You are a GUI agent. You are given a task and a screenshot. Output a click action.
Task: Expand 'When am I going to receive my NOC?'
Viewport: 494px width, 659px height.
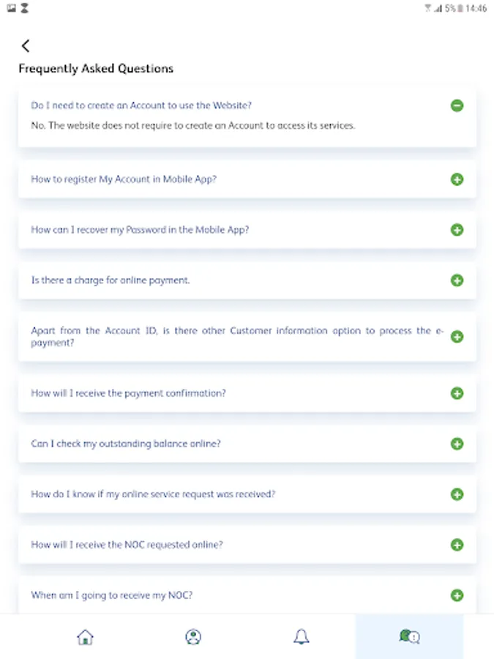point(457,595)
